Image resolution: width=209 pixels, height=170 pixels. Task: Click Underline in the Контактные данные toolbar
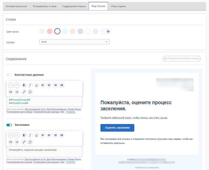coord(36,85)
